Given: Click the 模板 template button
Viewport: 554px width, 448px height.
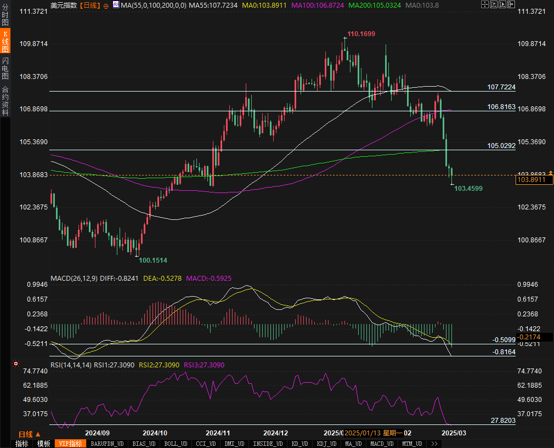Looking at the screenshot, I should (x=44, y=444).
